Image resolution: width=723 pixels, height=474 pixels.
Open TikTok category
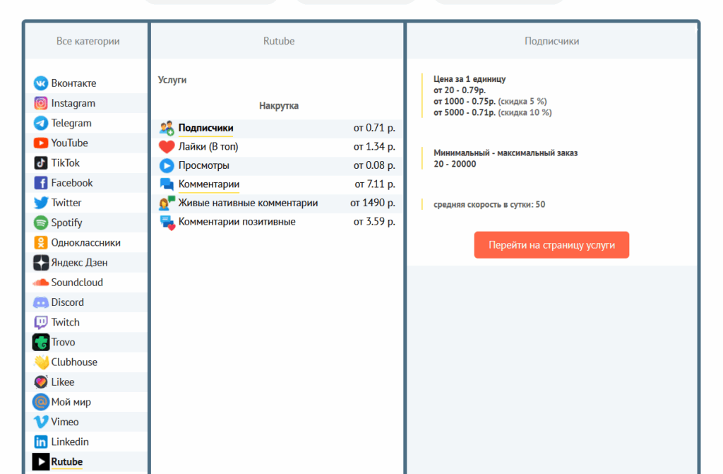click(x=65, y=162)
